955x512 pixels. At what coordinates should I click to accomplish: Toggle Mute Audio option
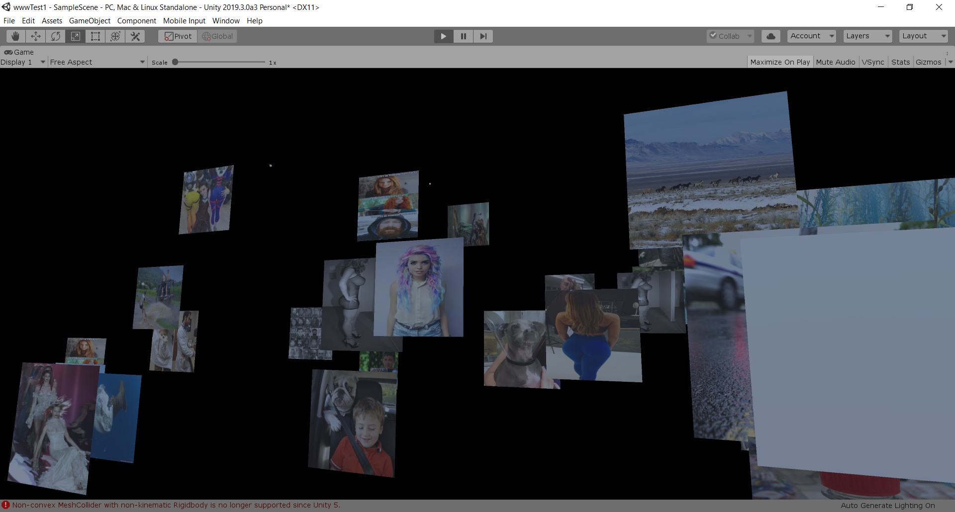point(835,62)
